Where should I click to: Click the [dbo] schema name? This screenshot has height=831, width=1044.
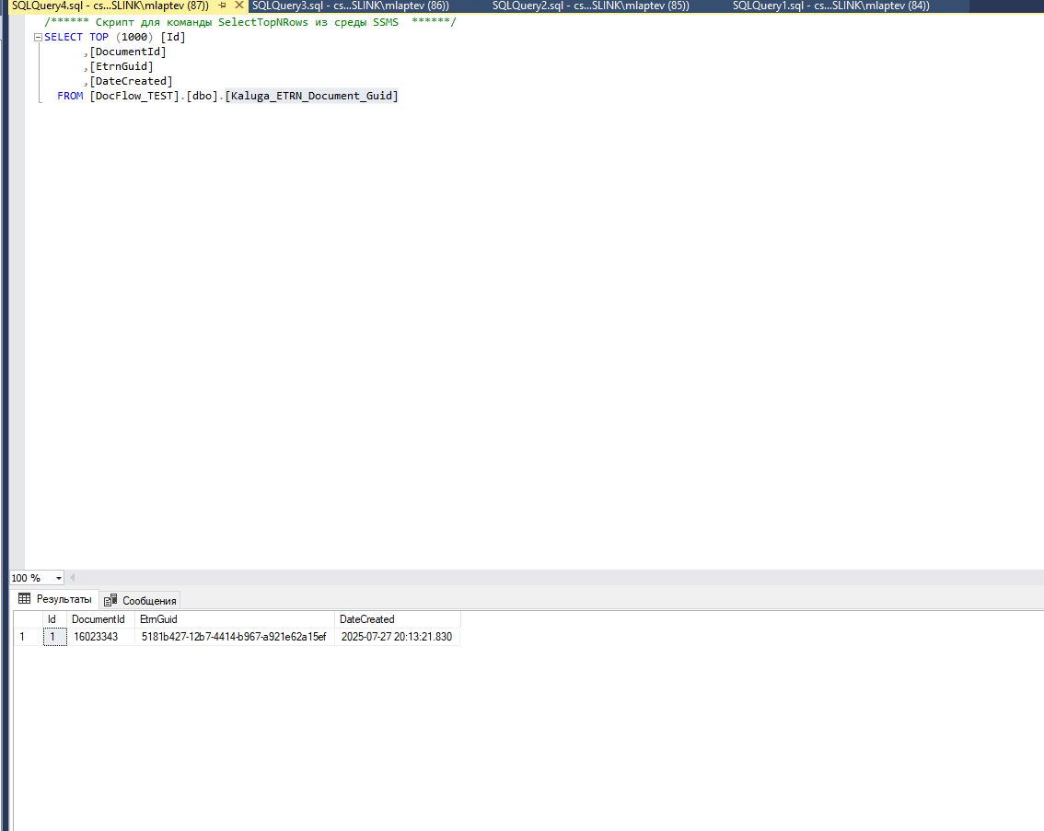tap(203, 96)
